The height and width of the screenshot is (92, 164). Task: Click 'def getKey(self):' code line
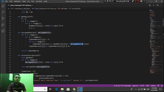click(x=26, y=17)
